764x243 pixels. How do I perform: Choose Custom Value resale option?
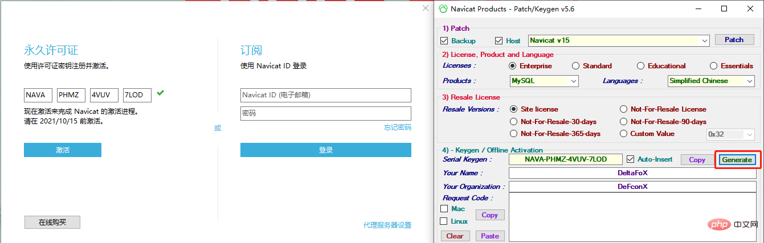pos(623,134)
